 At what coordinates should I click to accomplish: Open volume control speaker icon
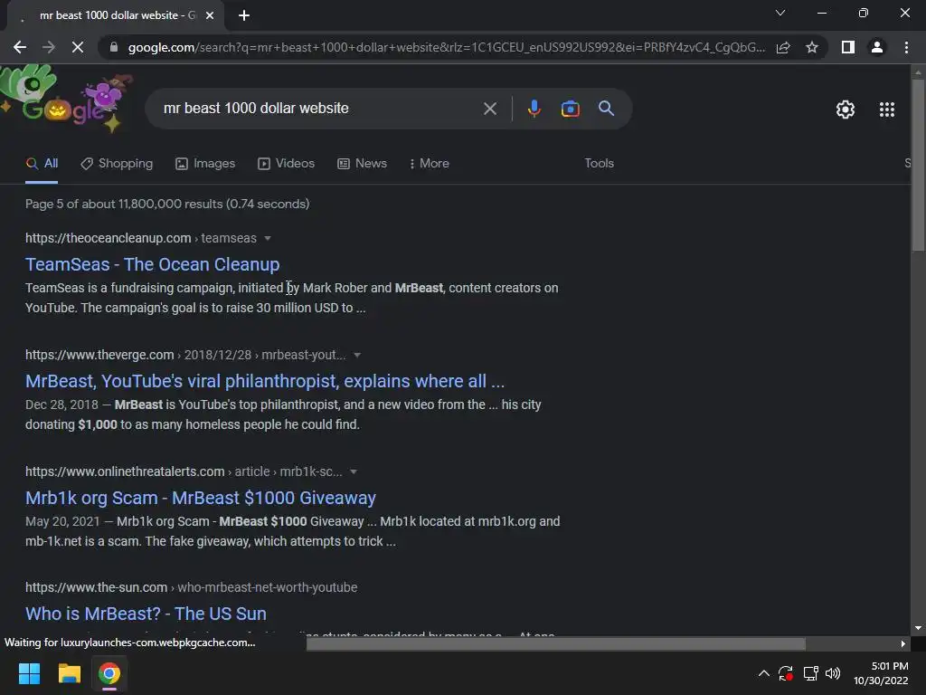(833, 673)
